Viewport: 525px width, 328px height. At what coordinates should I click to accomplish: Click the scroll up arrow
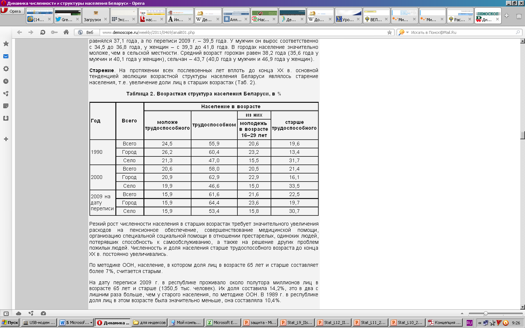pyautogui.click(x=522, y=41)
